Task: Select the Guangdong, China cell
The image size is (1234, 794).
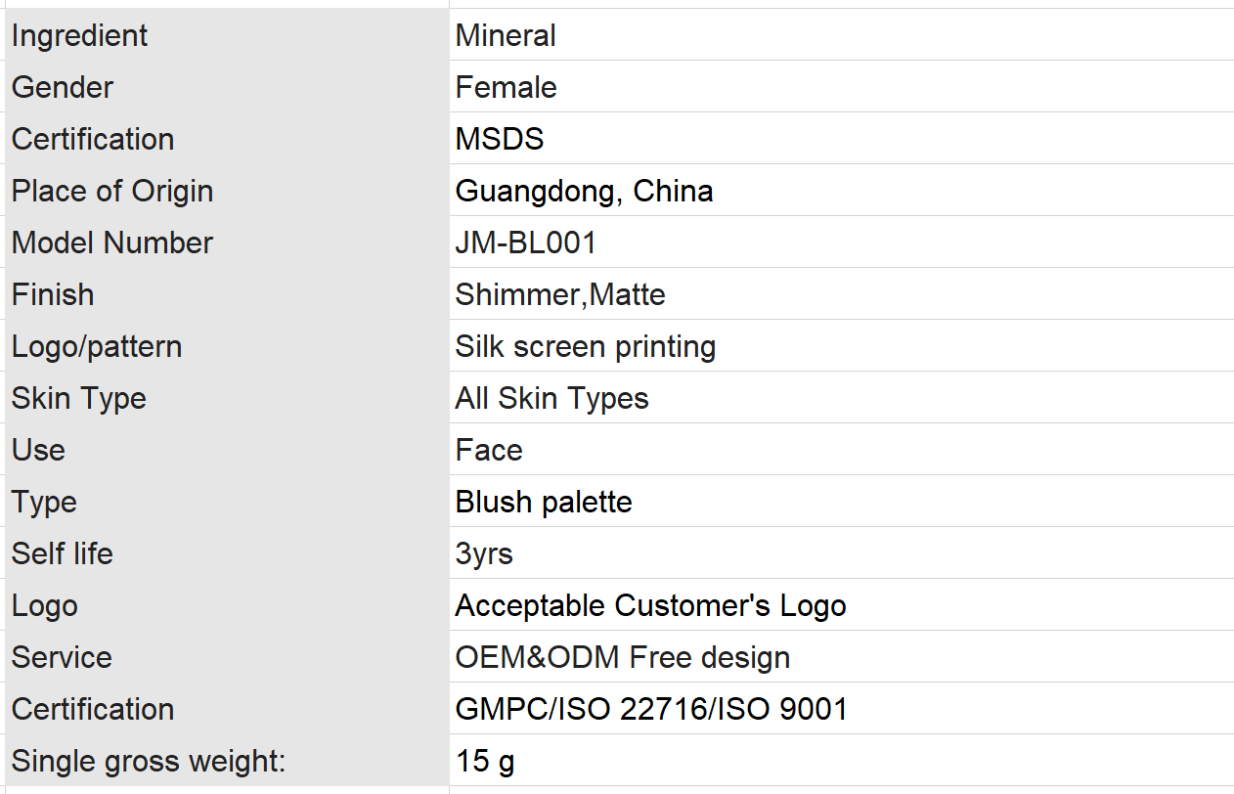Action: 842,191
